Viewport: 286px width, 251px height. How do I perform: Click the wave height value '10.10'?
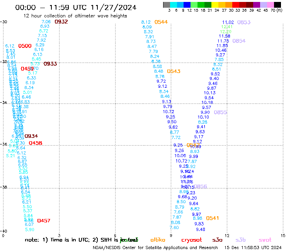203,117
